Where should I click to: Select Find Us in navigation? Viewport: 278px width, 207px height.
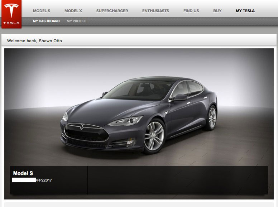point(191,11)
